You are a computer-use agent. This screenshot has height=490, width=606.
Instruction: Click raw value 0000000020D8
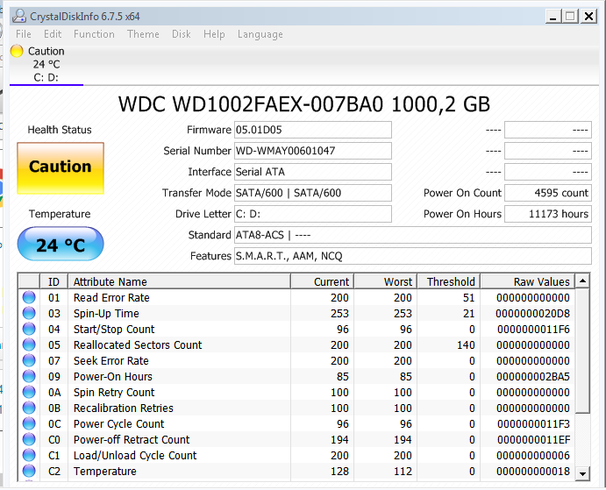point(533,314)
